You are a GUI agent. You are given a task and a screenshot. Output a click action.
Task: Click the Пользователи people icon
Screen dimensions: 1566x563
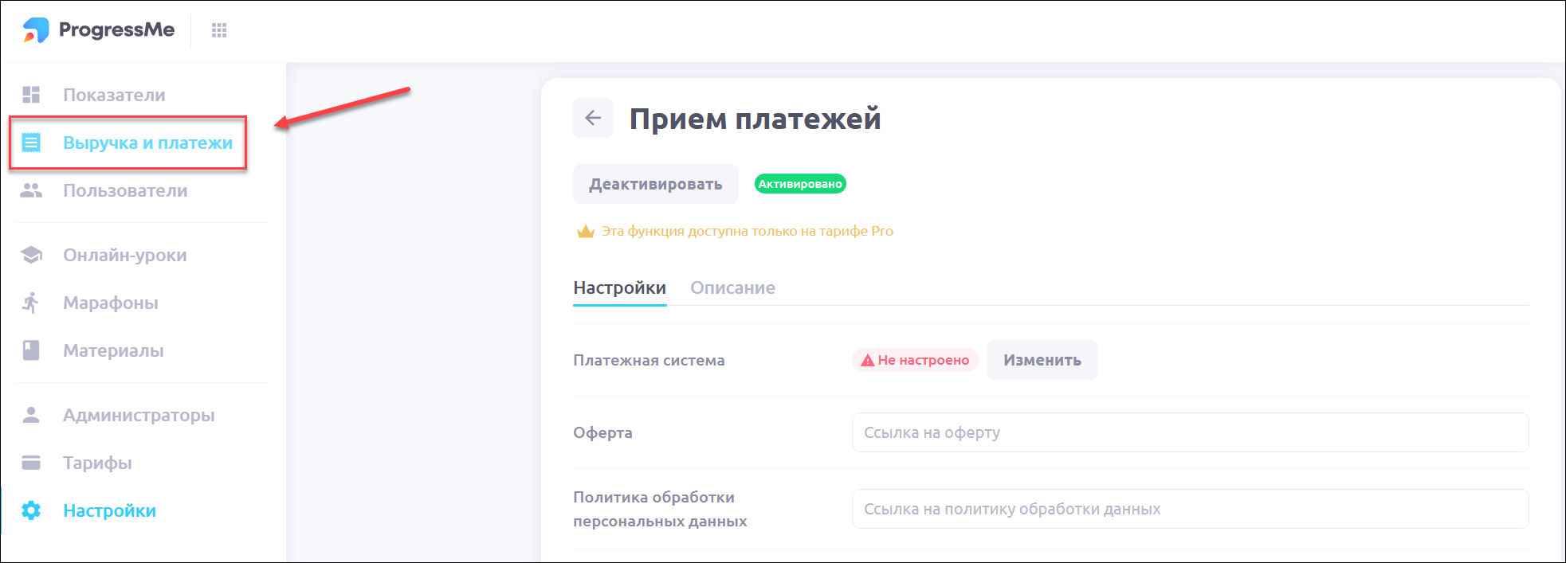[31, 190]
